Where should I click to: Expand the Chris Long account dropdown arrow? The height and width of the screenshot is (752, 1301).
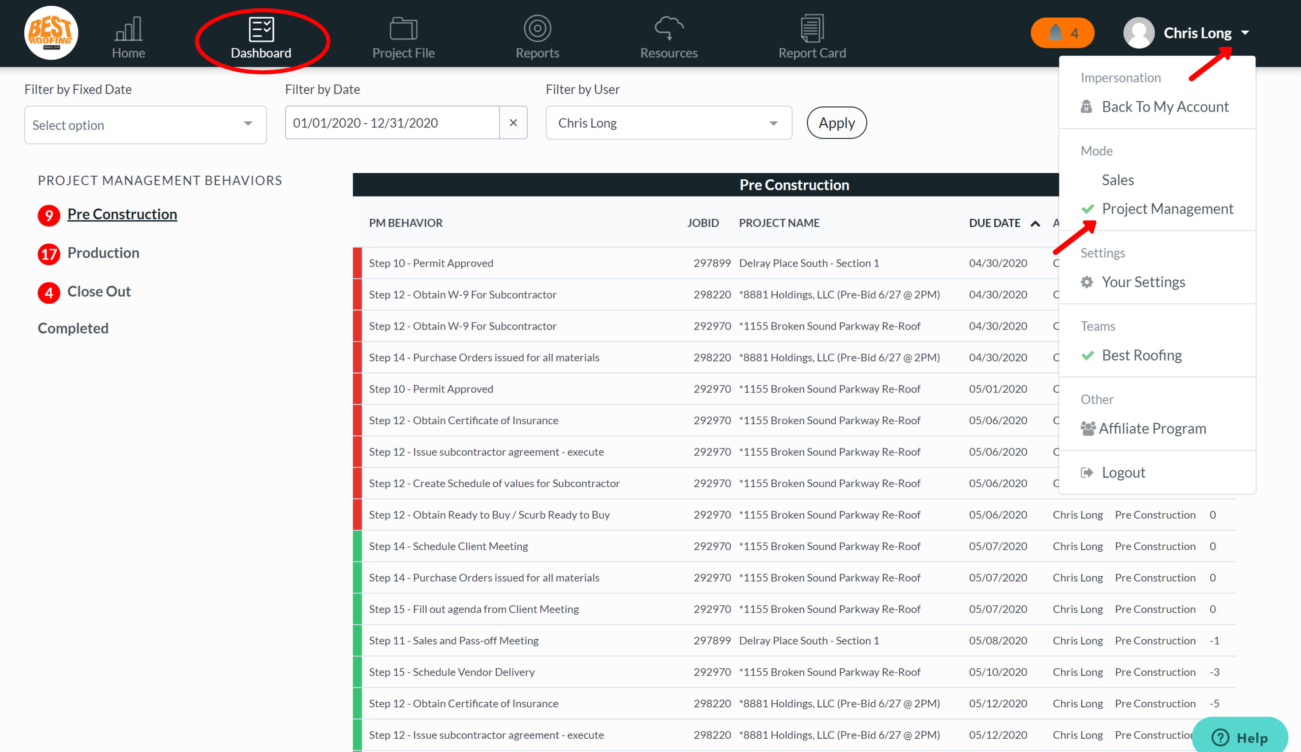click(1245, 33)
